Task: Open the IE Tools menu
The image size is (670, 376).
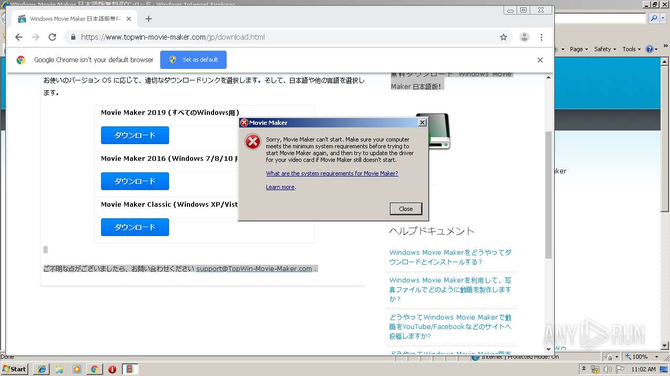Action: point(631,49)
